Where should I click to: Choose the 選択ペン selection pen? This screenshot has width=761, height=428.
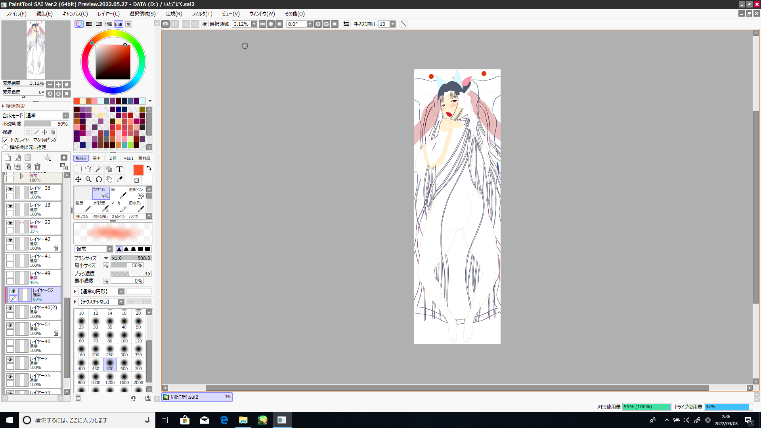click(x=137, y=193)
